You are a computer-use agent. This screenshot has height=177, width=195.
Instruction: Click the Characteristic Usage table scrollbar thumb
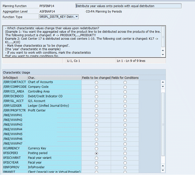click(x=163, y=124)
